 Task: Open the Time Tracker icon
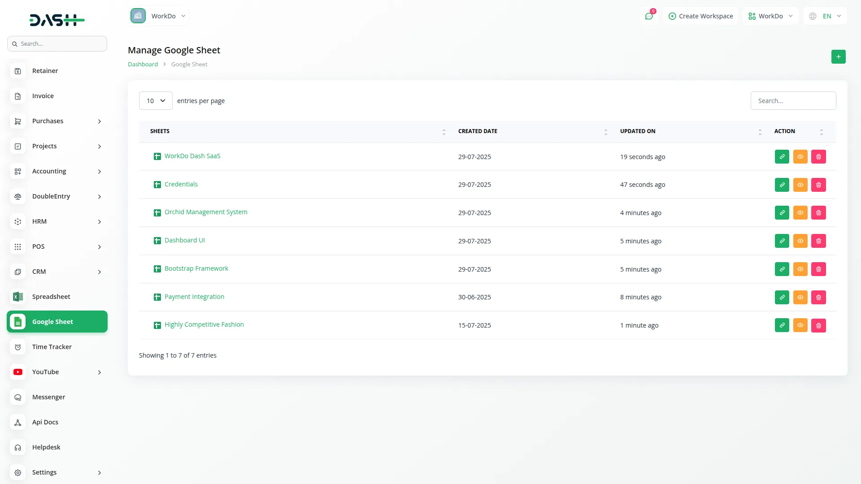tap(17, 347)
